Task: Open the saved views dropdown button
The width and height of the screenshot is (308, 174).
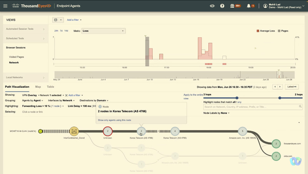Action: click(58, 20)
